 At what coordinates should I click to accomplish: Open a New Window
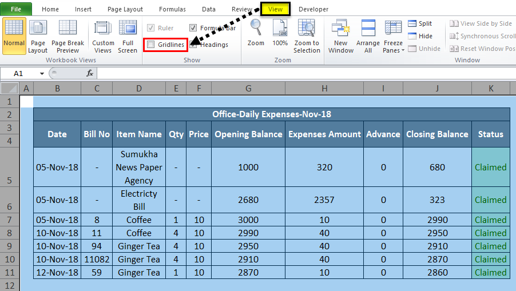(x=341, y=36)
